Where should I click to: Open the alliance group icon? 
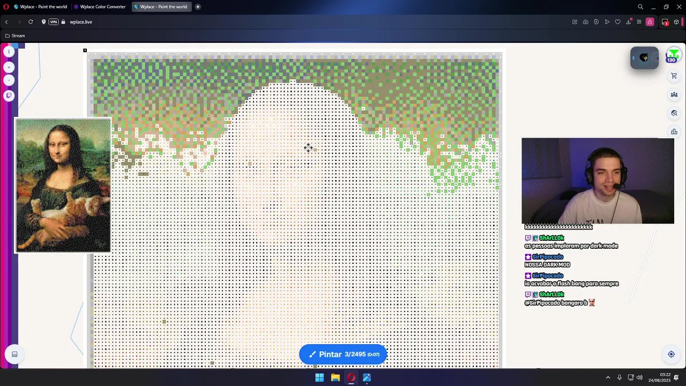coord(674,94)
